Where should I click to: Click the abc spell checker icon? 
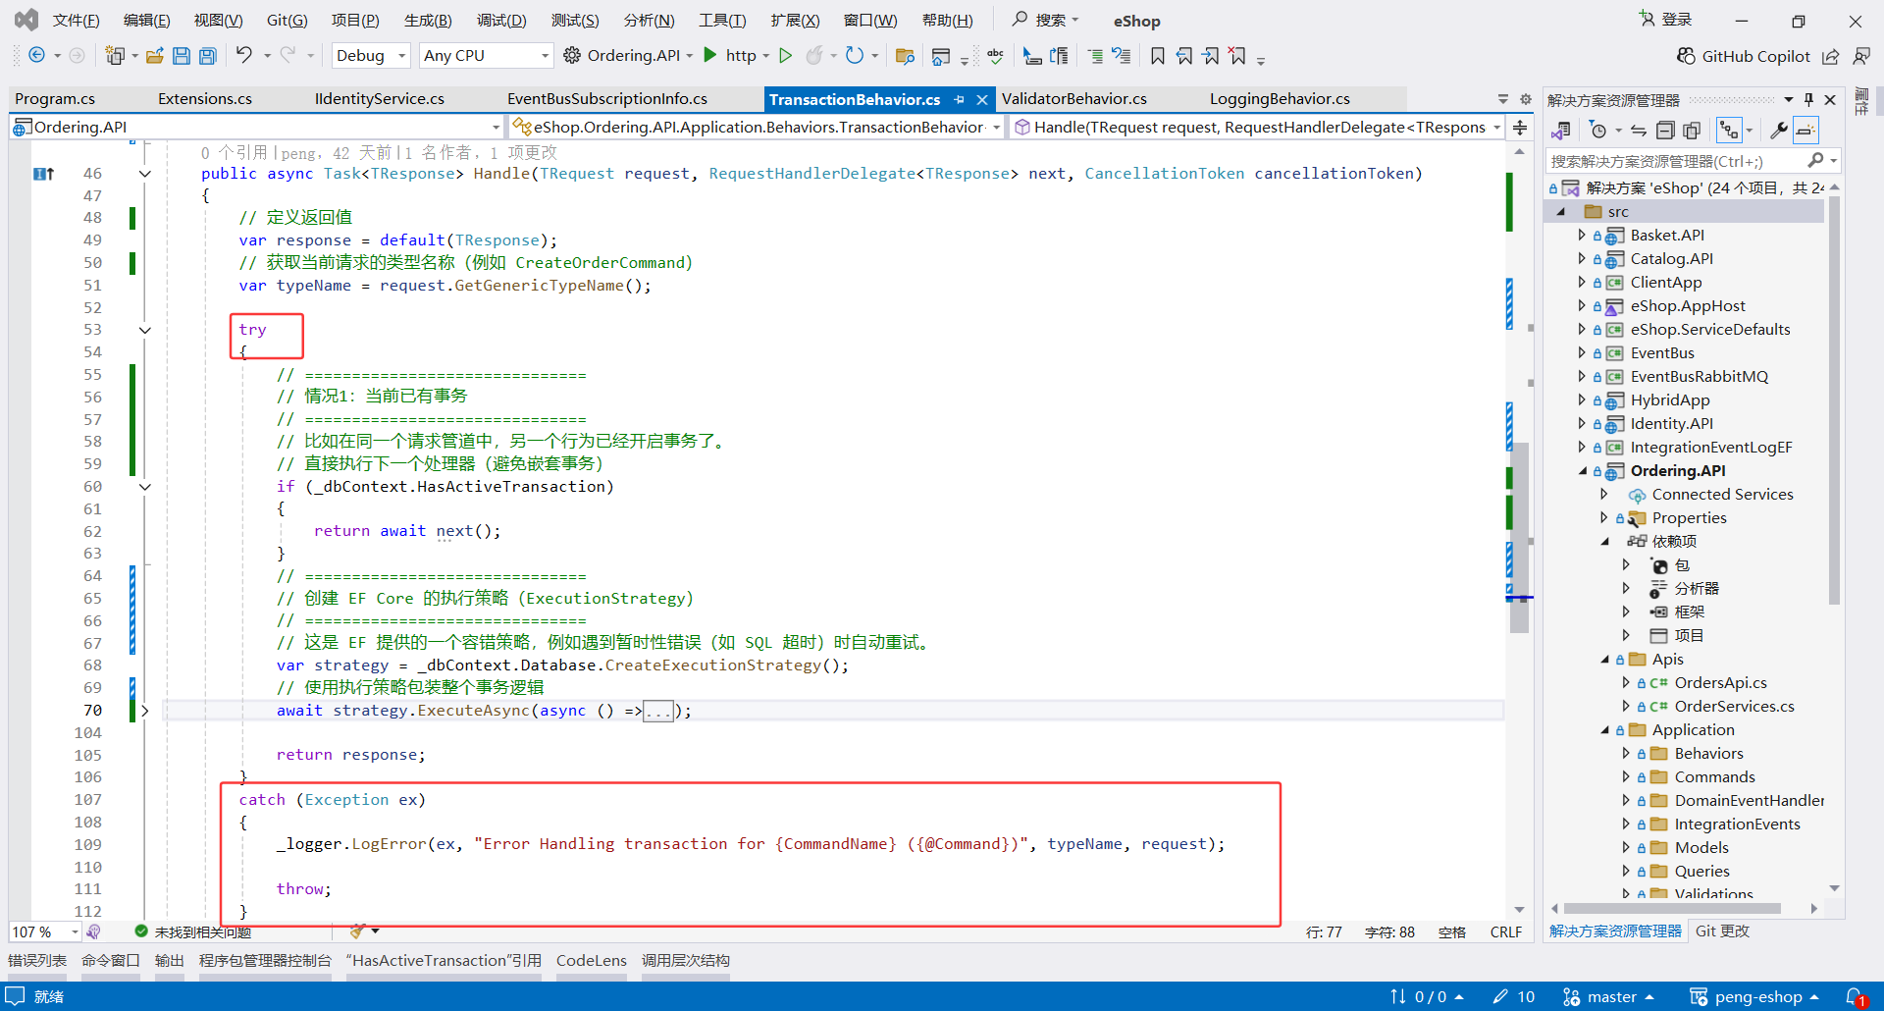[995, 56]
